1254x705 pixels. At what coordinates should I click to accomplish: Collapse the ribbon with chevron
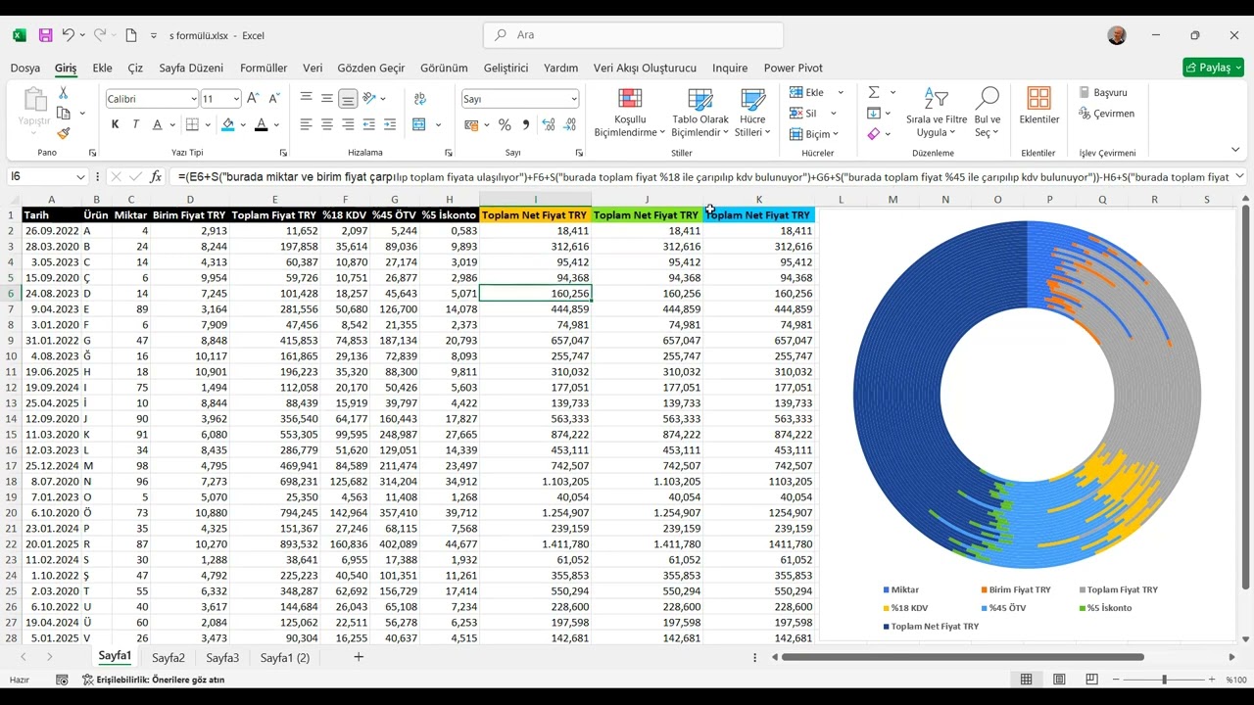click(x=1235, y=150)
